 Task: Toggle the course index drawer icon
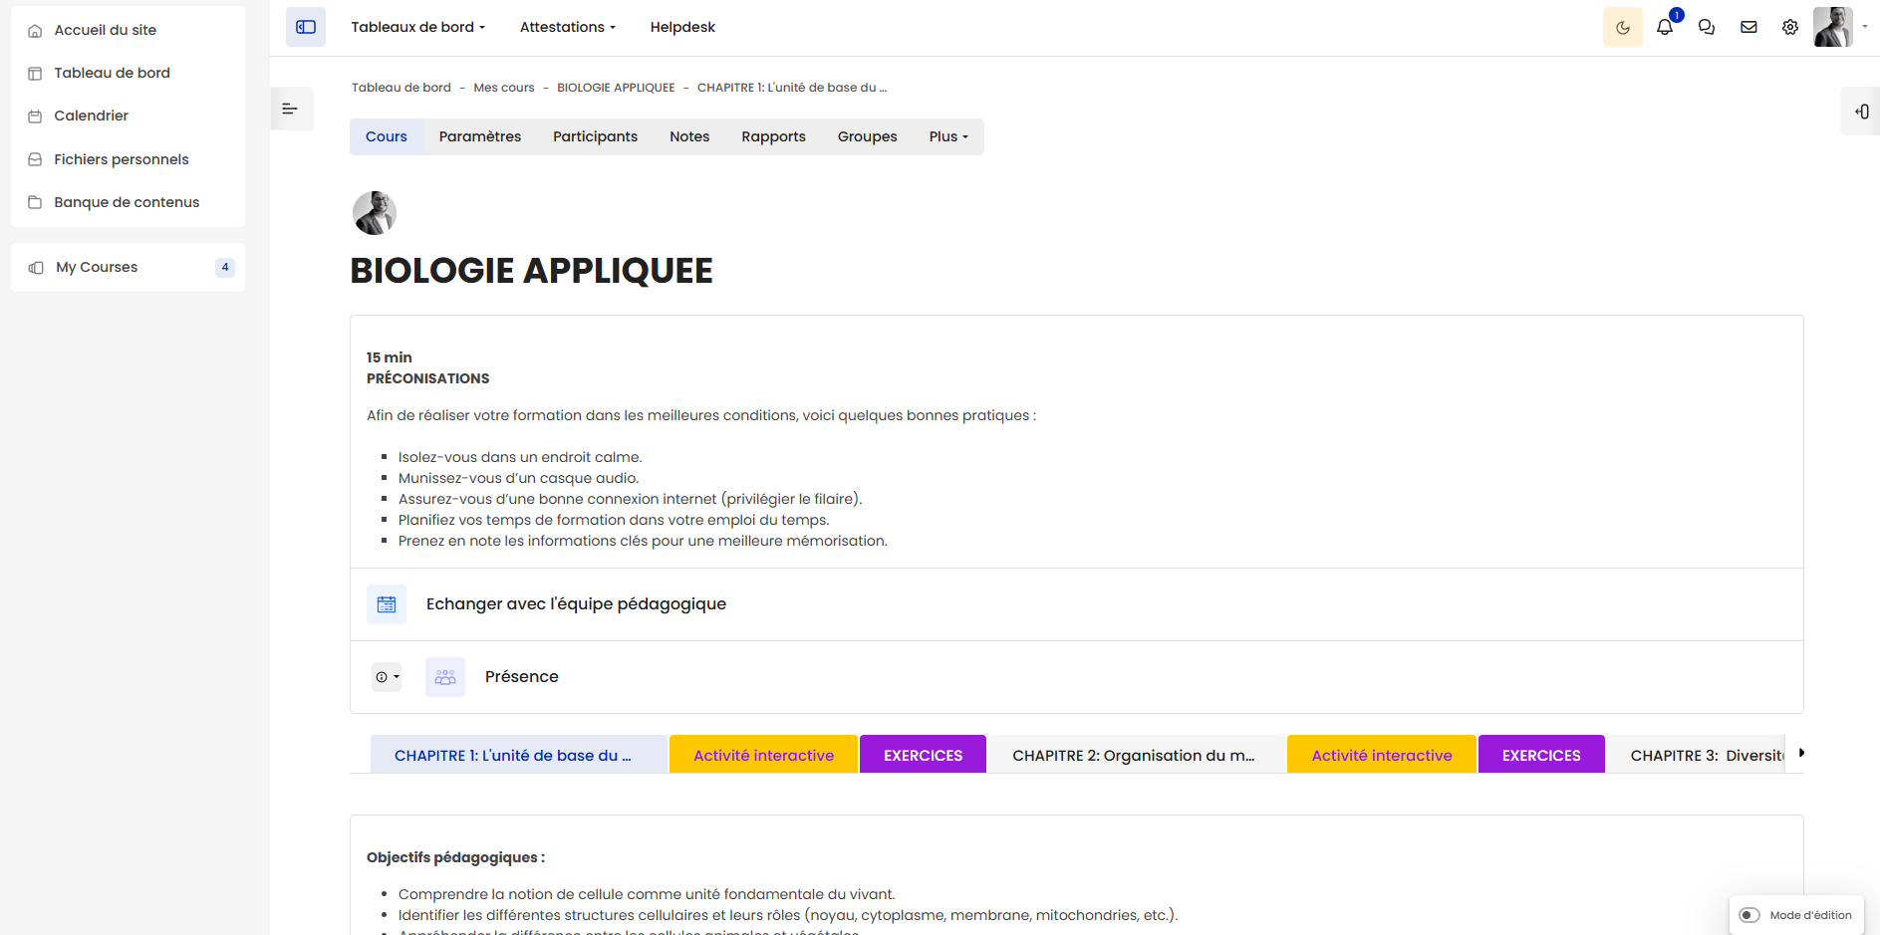tap(305, 27)
